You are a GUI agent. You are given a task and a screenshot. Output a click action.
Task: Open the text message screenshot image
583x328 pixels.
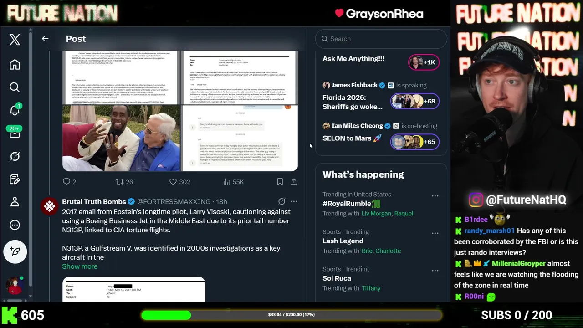click(240, 138)
